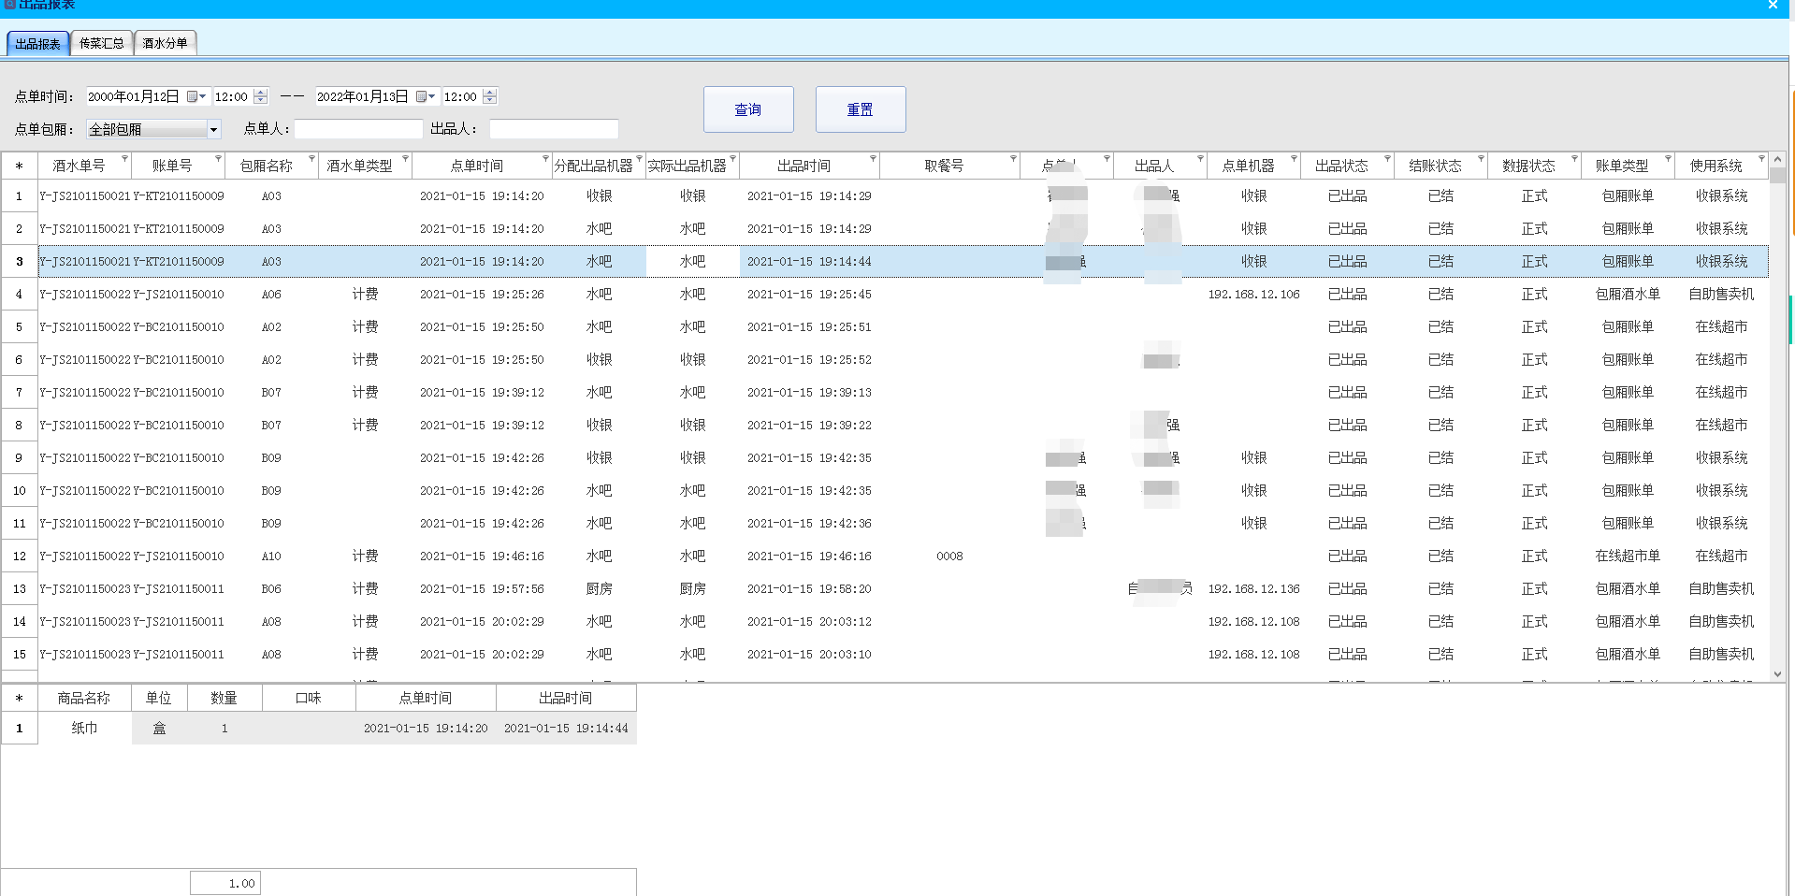Click the quantity total 1.00 field
This screenshot has width=1795, height=896.
[225, 883]
